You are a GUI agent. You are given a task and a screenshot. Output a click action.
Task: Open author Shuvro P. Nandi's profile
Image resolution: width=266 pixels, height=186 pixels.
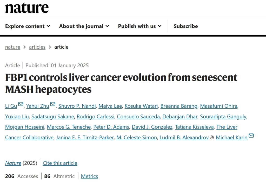pyautogui.click(x=77, y=106)
